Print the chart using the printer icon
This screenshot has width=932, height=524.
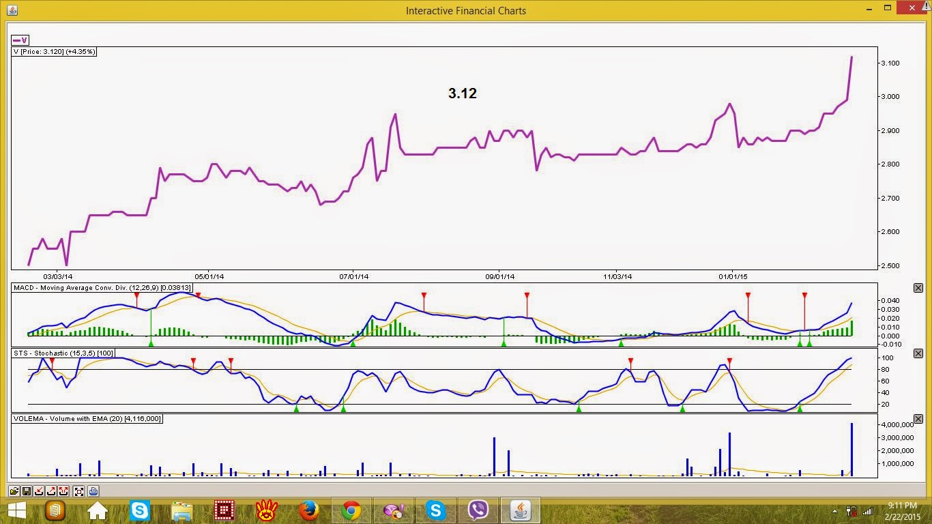(x=93, y=491)
